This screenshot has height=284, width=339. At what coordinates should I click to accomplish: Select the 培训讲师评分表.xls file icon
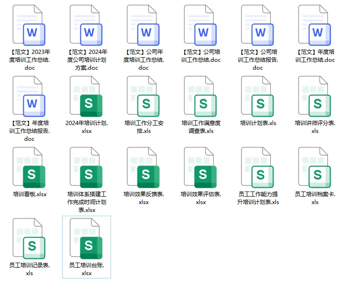pos(314,96)
